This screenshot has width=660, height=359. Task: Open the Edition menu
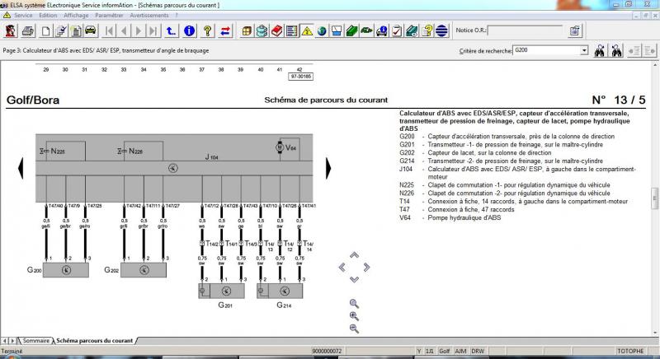[x=48, y=15]
